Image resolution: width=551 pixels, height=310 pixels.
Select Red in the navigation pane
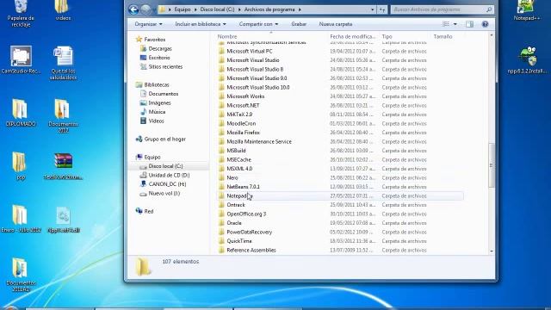coord(145,211)
